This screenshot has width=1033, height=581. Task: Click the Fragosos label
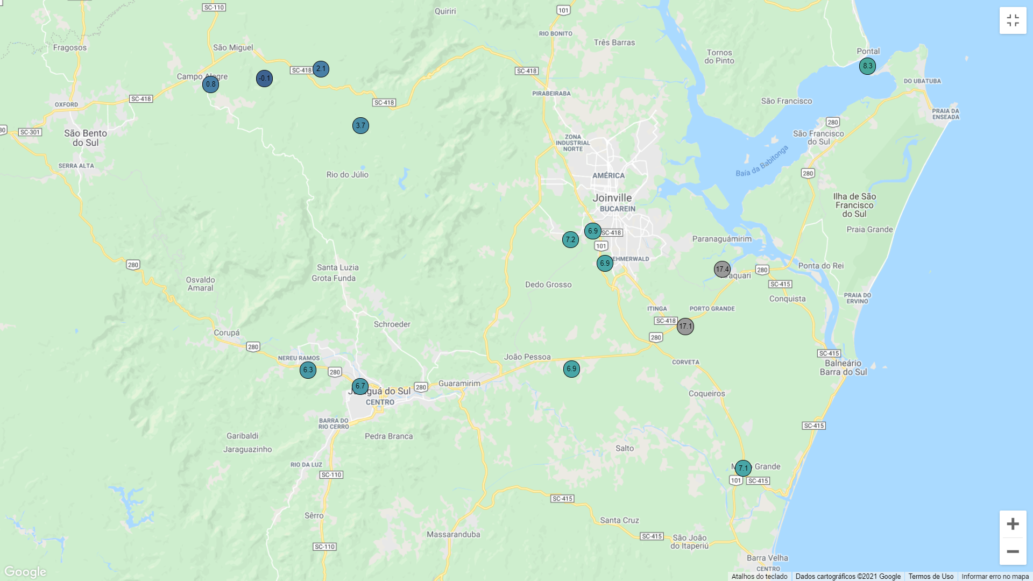point(70,48)
